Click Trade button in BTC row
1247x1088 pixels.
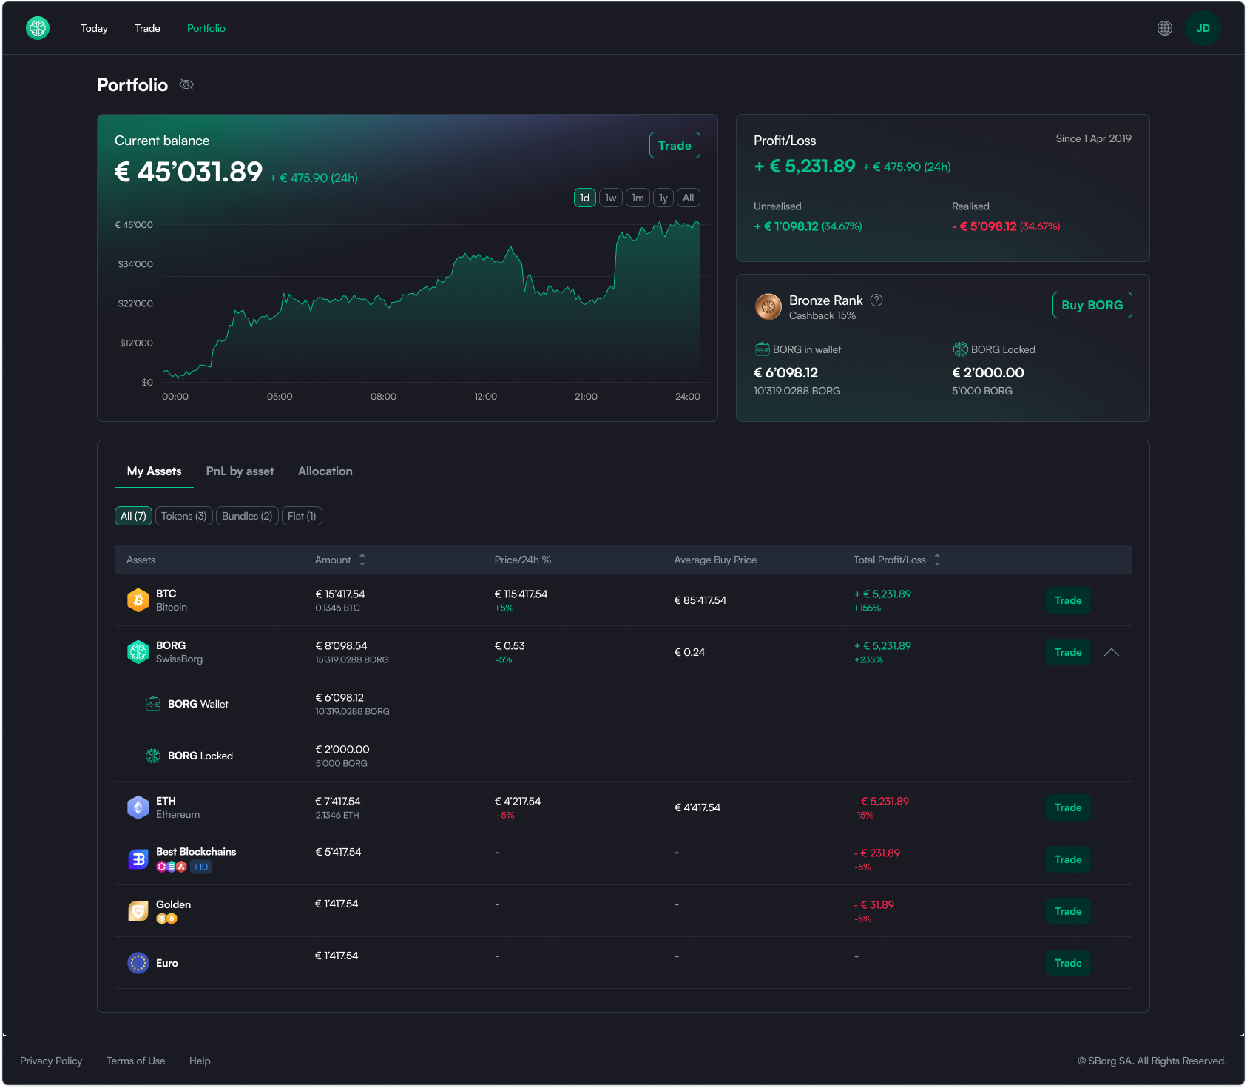tap(1068, 600)
